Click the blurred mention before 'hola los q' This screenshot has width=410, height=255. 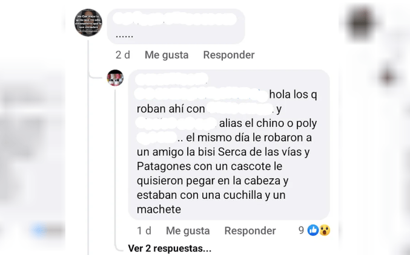pyautogui.click(x=202, y=94)
